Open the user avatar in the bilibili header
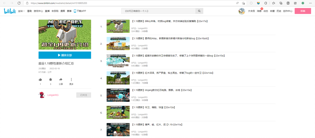Screen dimensions: 315x138 click(x=242, y=11)
